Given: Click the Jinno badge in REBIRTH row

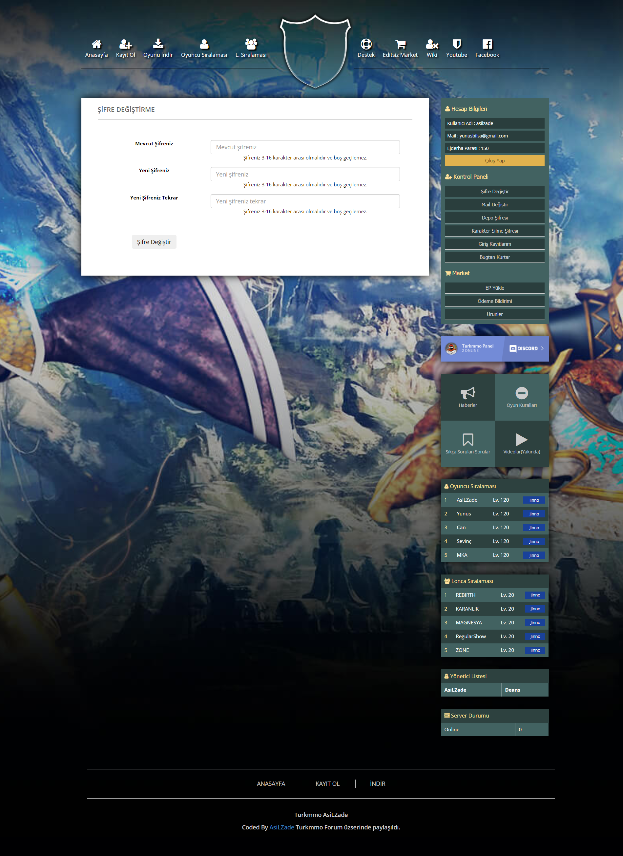Looking at the screenshot, I should pyautogui.click(x=535, y=595).
